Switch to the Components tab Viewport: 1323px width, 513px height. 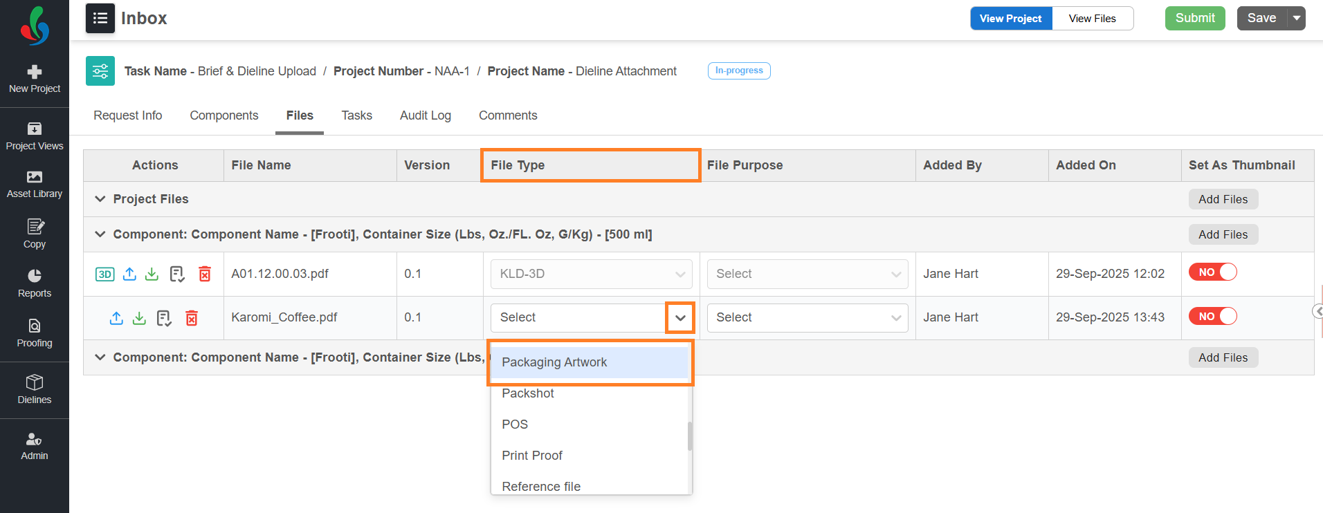(224, 115)
